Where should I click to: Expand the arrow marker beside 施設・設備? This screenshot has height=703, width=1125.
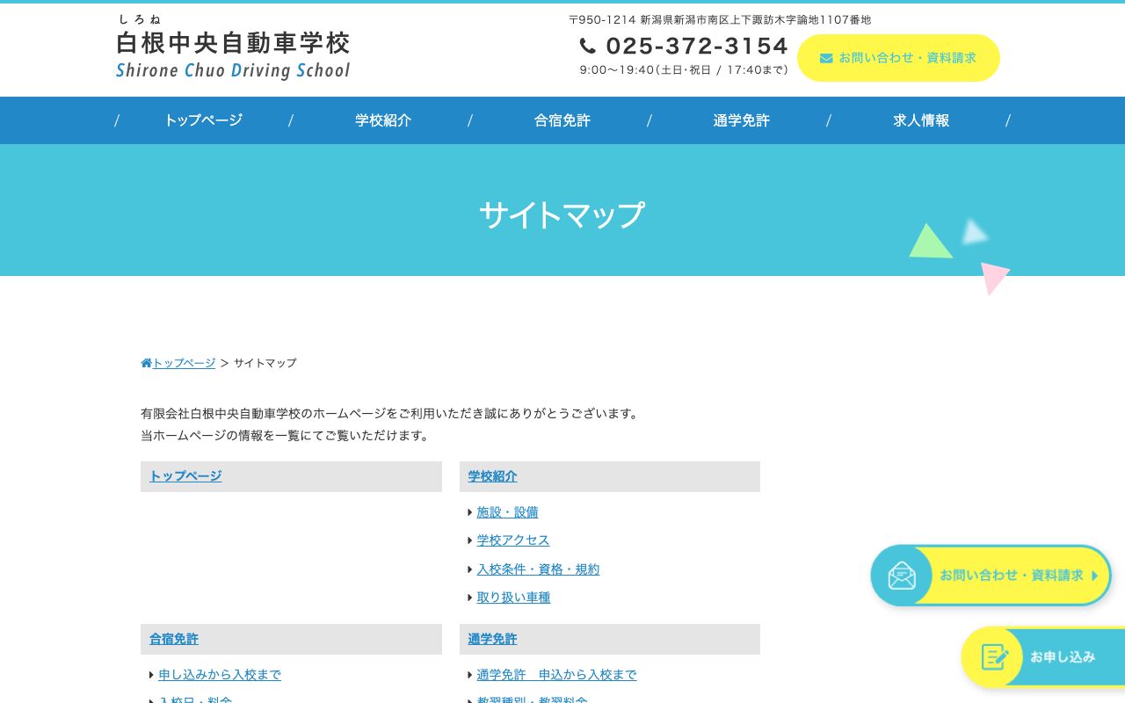(x=470, y=511)
